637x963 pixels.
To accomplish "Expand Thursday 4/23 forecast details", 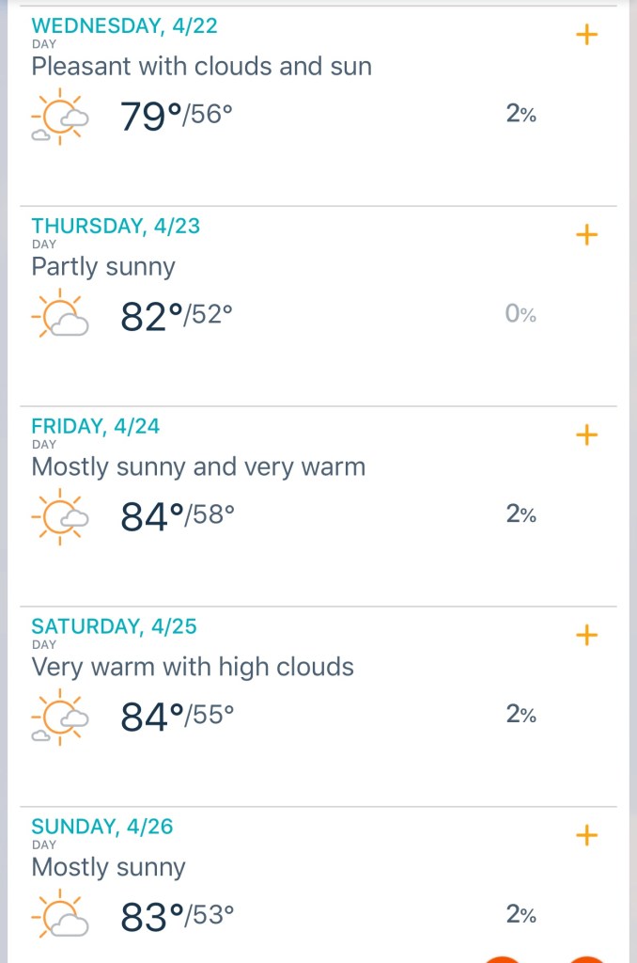I will tap(586, 234).
